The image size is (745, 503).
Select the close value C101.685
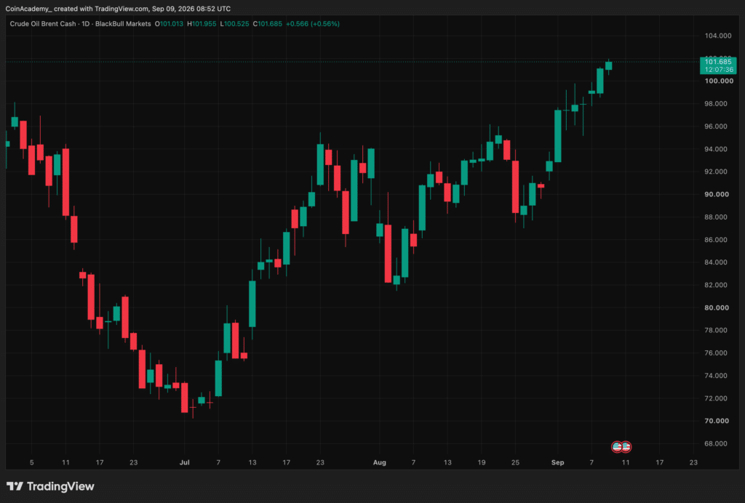(x=267, y=24)
